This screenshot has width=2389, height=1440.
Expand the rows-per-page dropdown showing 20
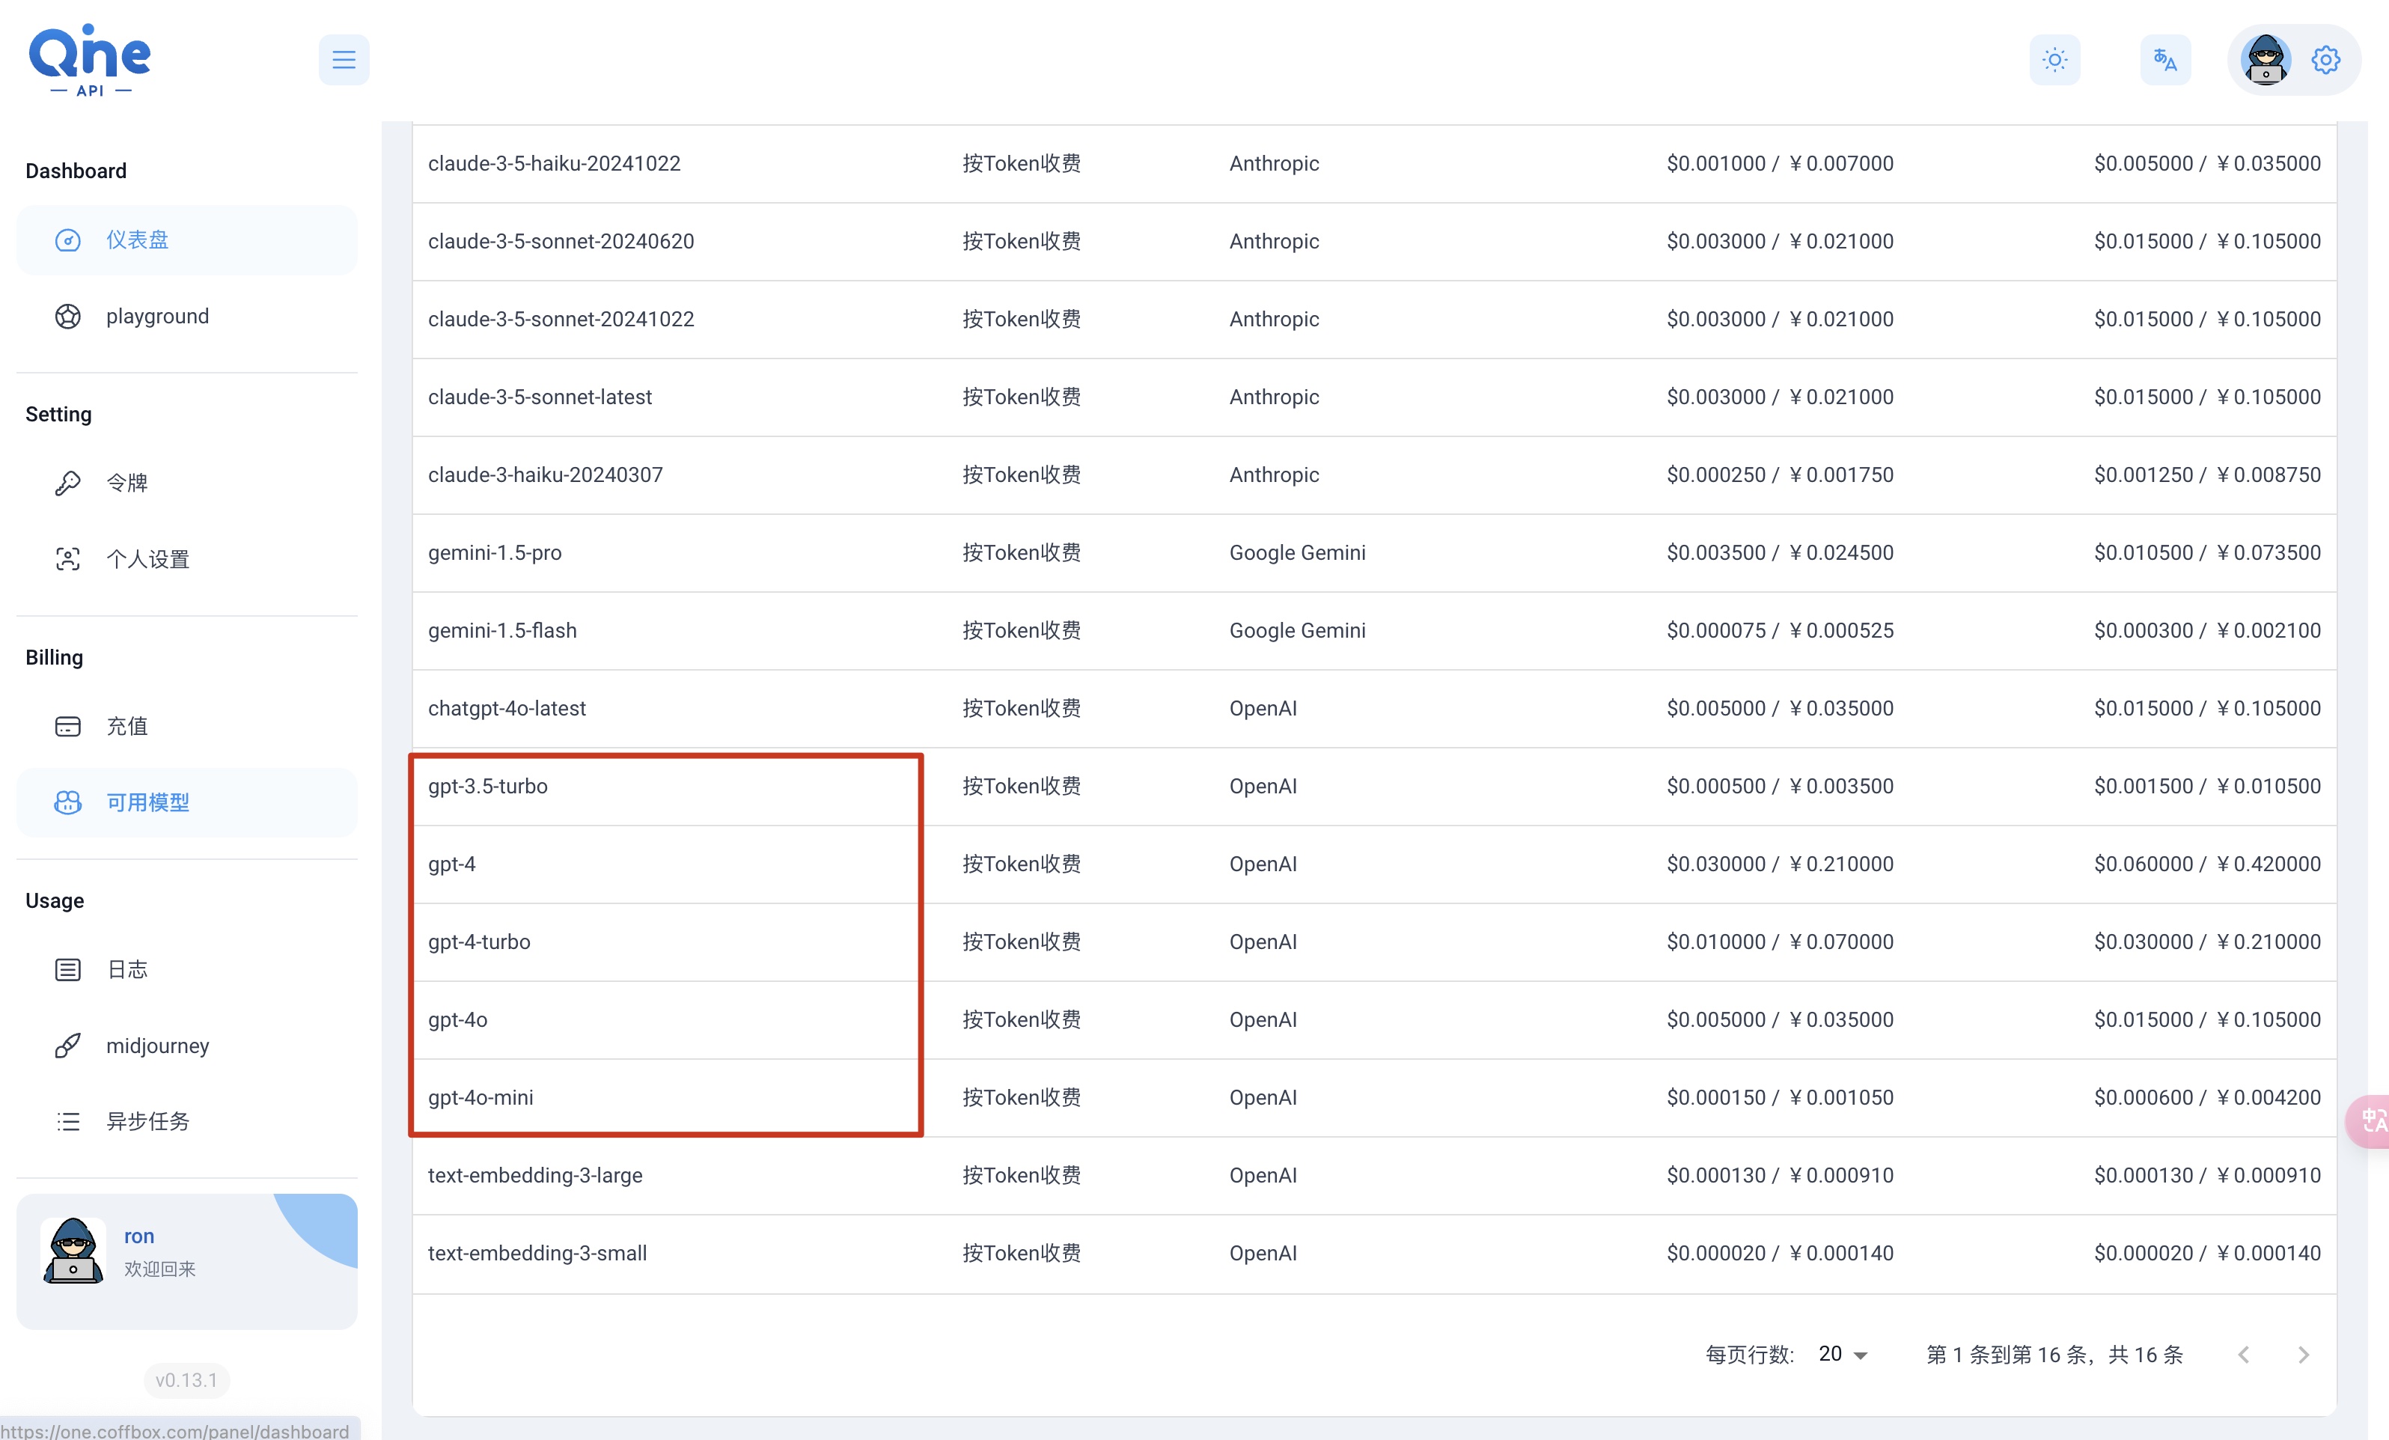coord(1842,1354)
